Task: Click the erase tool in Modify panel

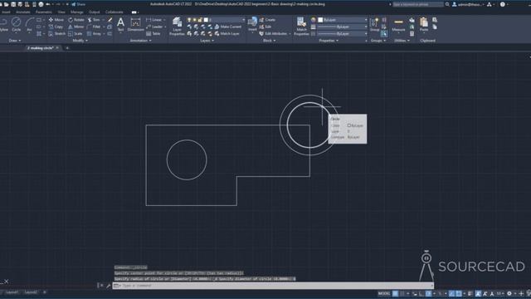Action: click(110, 20)
